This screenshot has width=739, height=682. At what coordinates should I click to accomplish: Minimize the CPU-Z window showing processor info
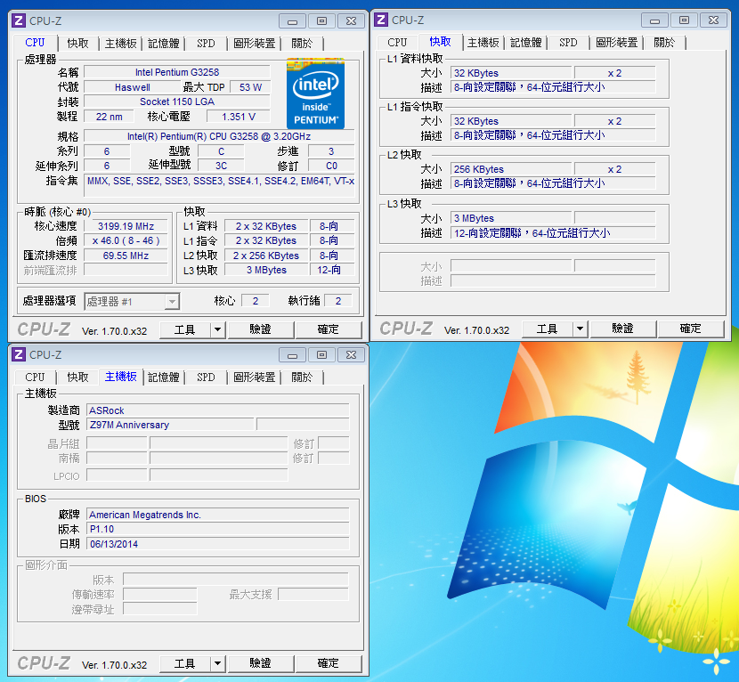click(292, 20)
